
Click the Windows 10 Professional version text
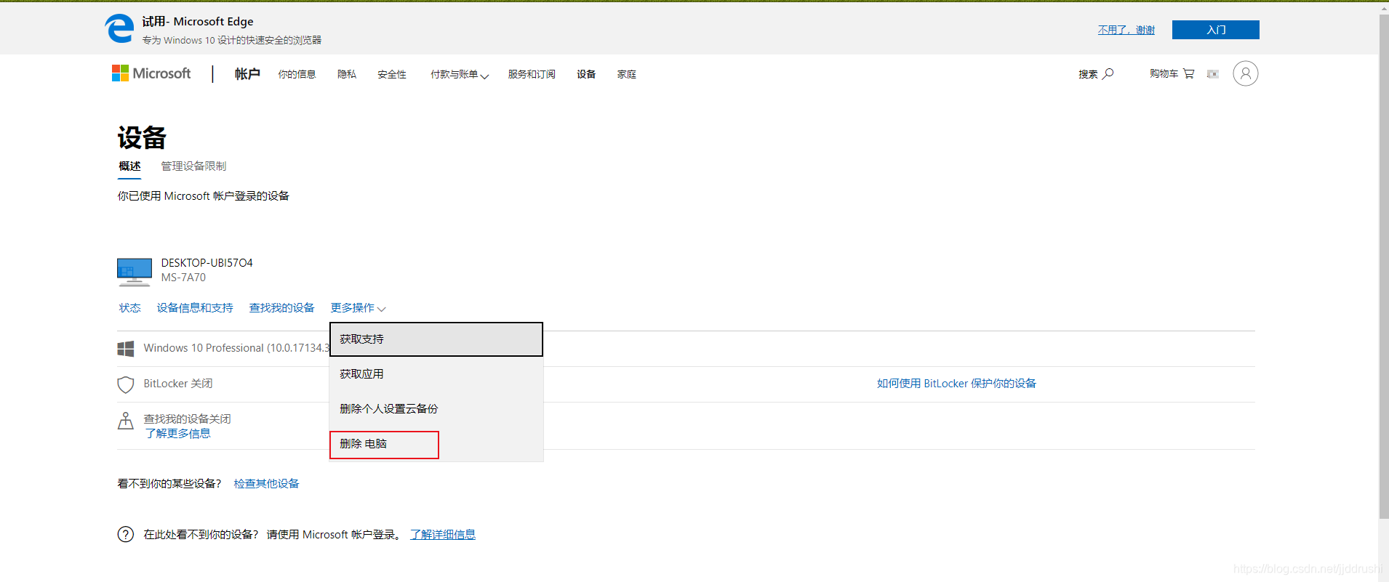click(x=236, y=348)
